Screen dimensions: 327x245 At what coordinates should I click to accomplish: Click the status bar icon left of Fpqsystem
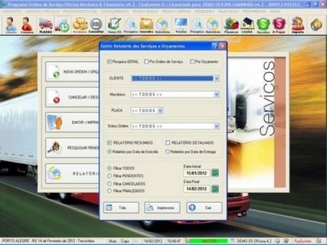[286, 241]
